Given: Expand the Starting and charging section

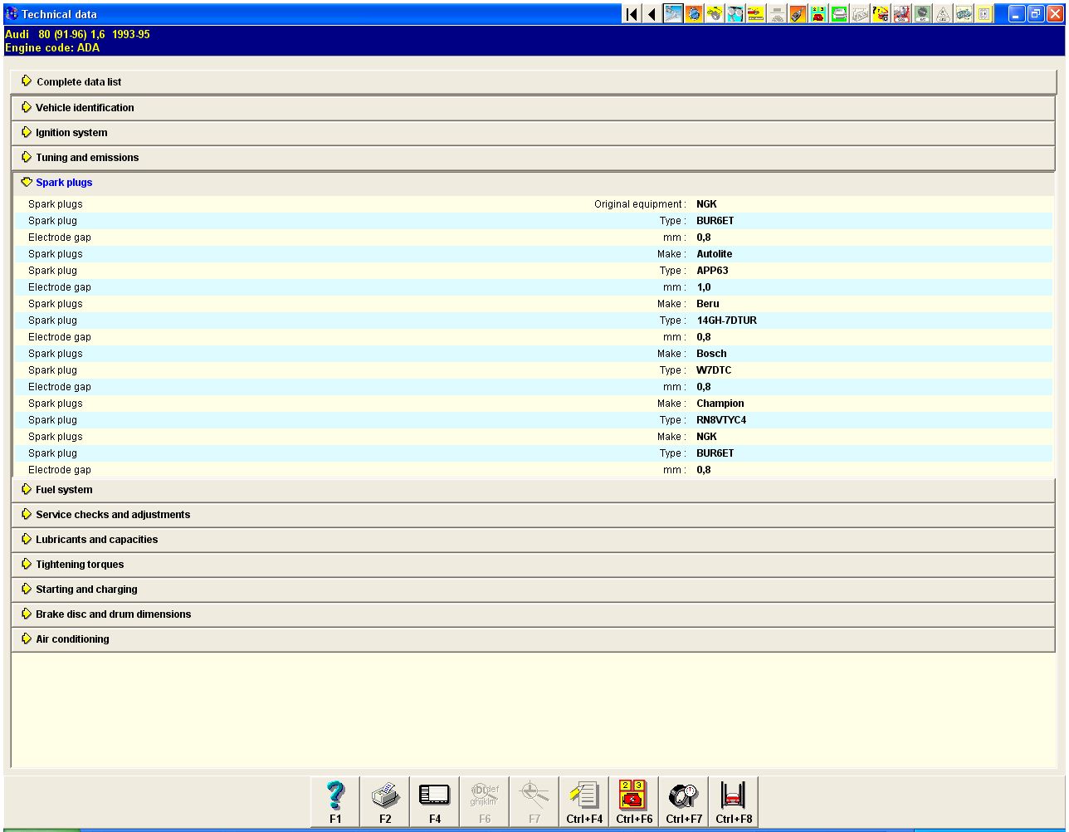Looking at the screenshot, I should pyautogui.click(x=534, y=590).
